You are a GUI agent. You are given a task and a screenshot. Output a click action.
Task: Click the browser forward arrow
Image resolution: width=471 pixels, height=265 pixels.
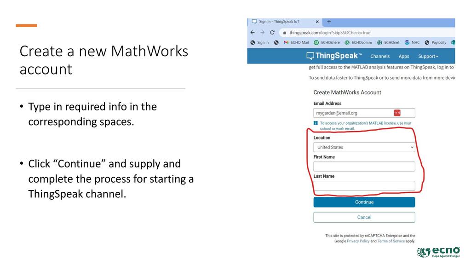pos(262,33)
